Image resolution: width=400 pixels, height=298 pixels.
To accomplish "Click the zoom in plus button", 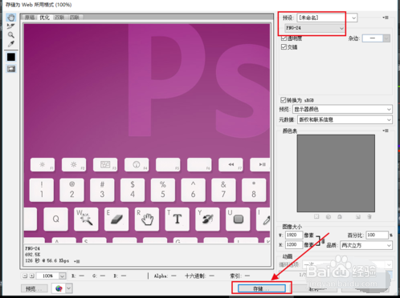I will tap(31, 276).
